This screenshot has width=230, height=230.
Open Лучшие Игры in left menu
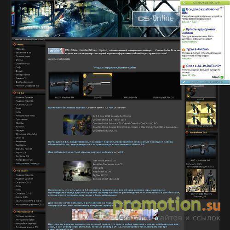tap(23, 56)
